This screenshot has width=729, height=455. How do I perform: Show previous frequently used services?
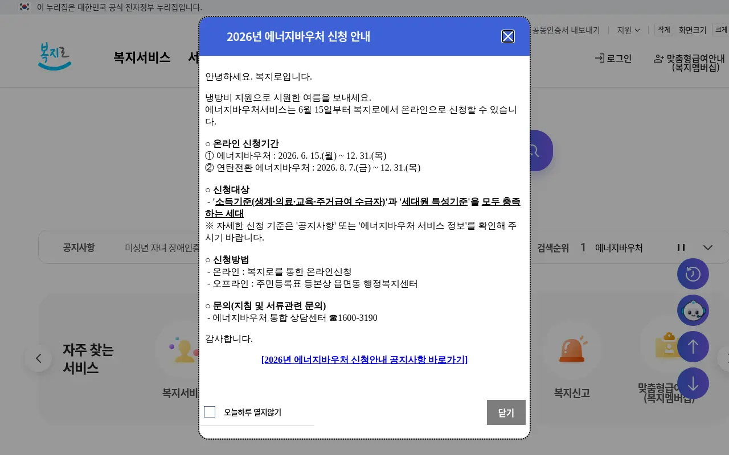[x=39, y=358]
